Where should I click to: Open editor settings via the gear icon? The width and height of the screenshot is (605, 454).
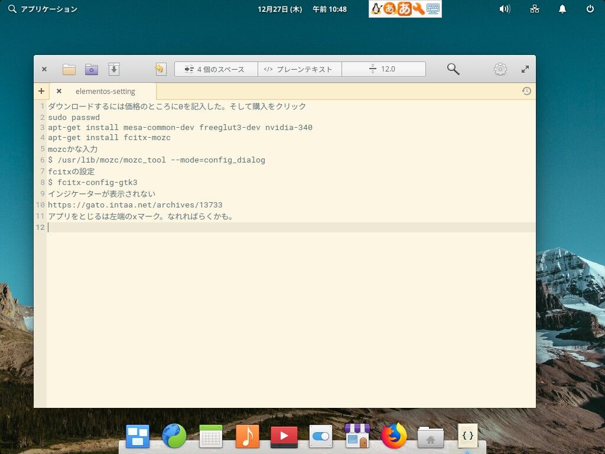point(500,69)
